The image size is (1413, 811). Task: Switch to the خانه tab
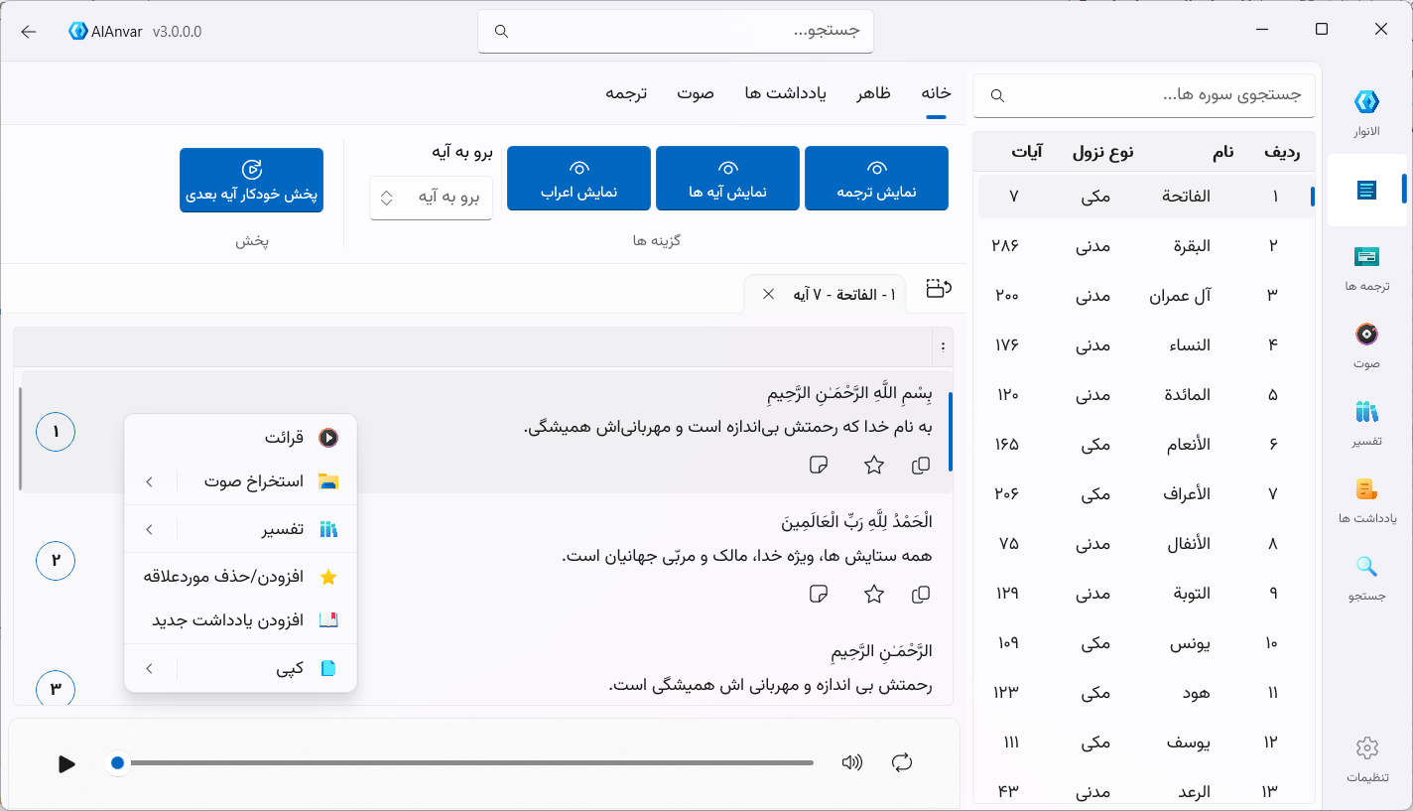coord(936,93)
